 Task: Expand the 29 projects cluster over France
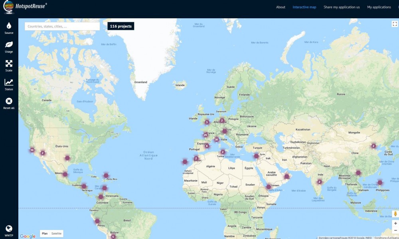pos(205,135)
